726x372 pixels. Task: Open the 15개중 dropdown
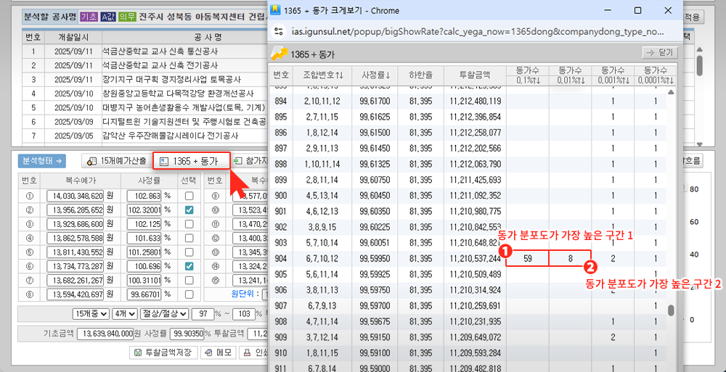[x=91, y=314]
